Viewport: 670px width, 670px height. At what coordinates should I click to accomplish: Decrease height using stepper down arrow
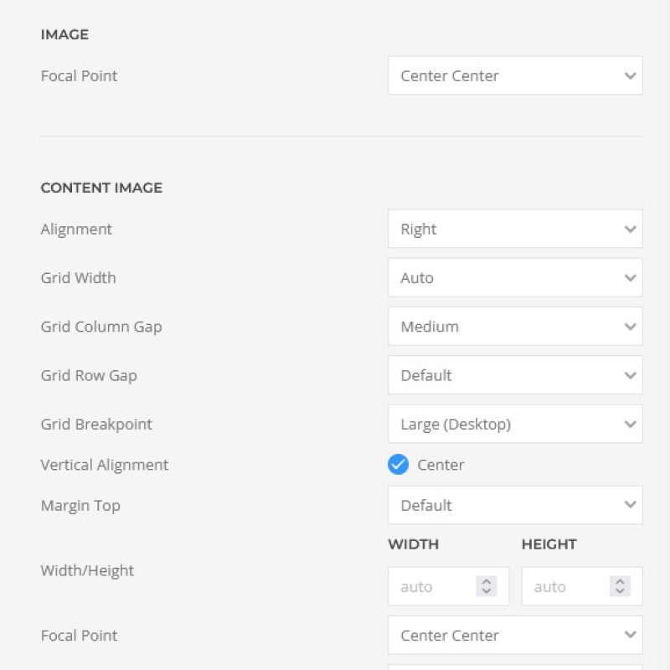pyautogui.click(x=620, y=591)
